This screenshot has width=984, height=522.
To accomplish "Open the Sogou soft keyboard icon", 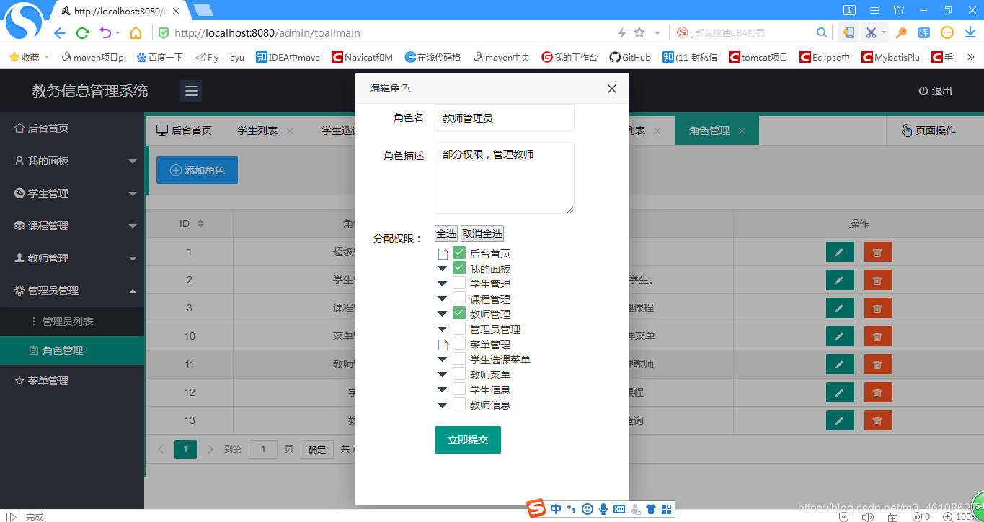I will (619, 509).
